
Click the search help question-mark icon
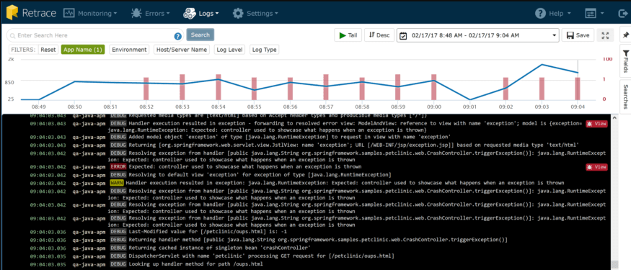tap(177, 36)
